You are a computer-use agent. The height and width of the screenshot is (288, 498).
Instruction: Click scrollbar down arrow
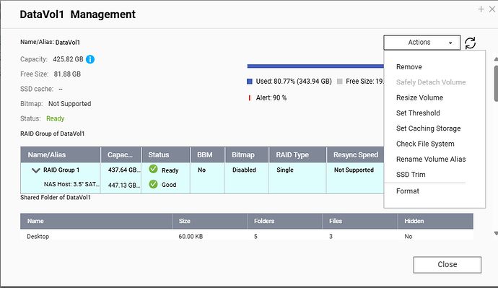click(496, 233)
